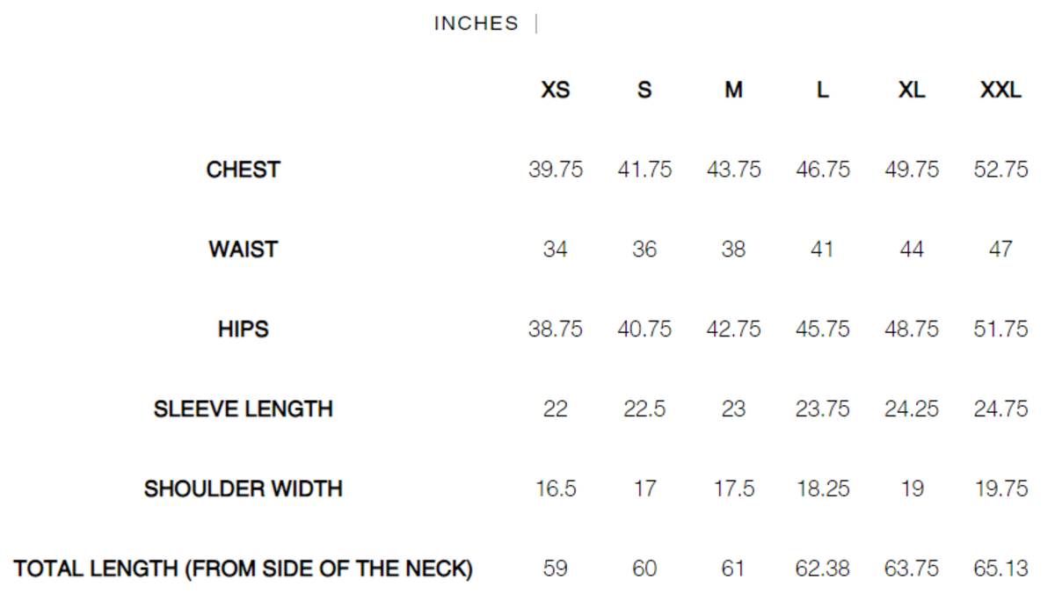Select the WAIST row label

click(x=244, y=250)
